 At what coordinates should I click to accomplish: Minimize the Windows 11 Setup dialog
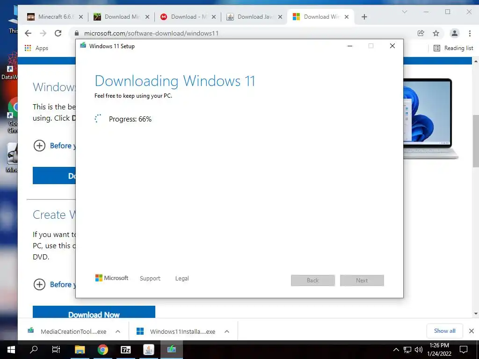(x=350, y=46)
